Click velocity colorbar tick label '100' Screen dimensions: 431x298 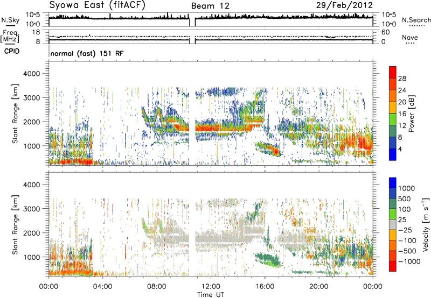click(x=405, y=209)
